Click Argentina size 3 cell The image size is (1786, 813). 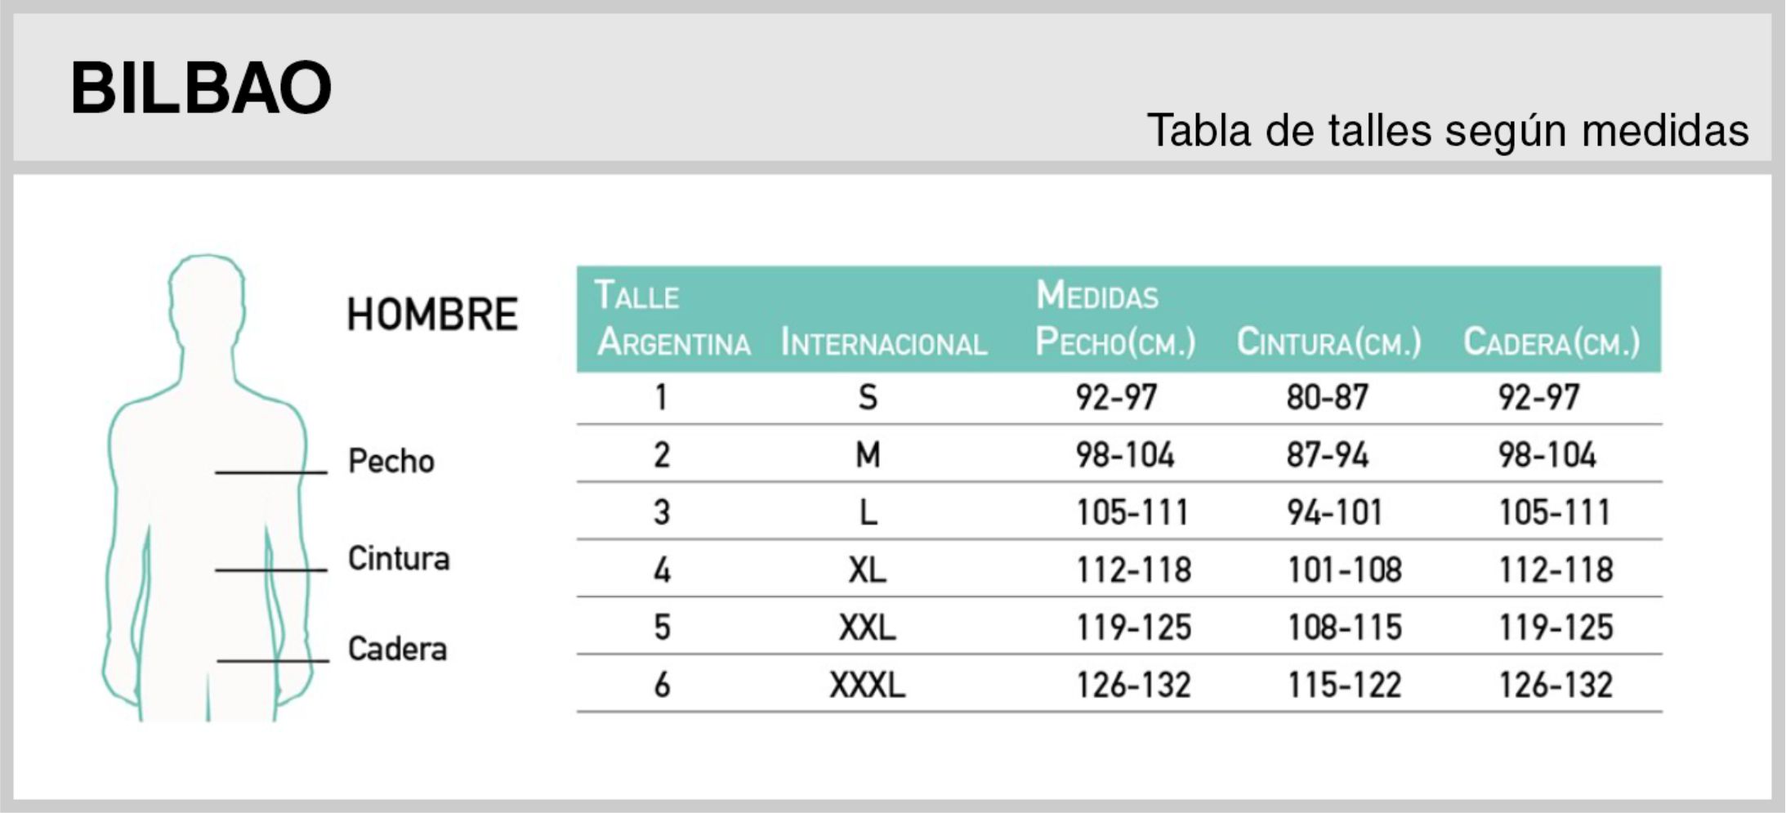pos(662,513)
